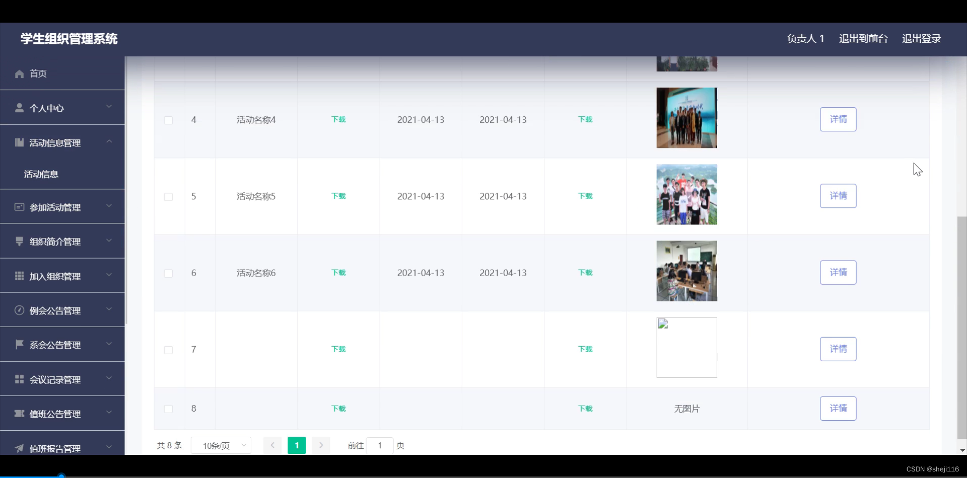Open the 10条/页 page size dropdown
The height and width of the screenshot is (478, 967).
(221, 445)
